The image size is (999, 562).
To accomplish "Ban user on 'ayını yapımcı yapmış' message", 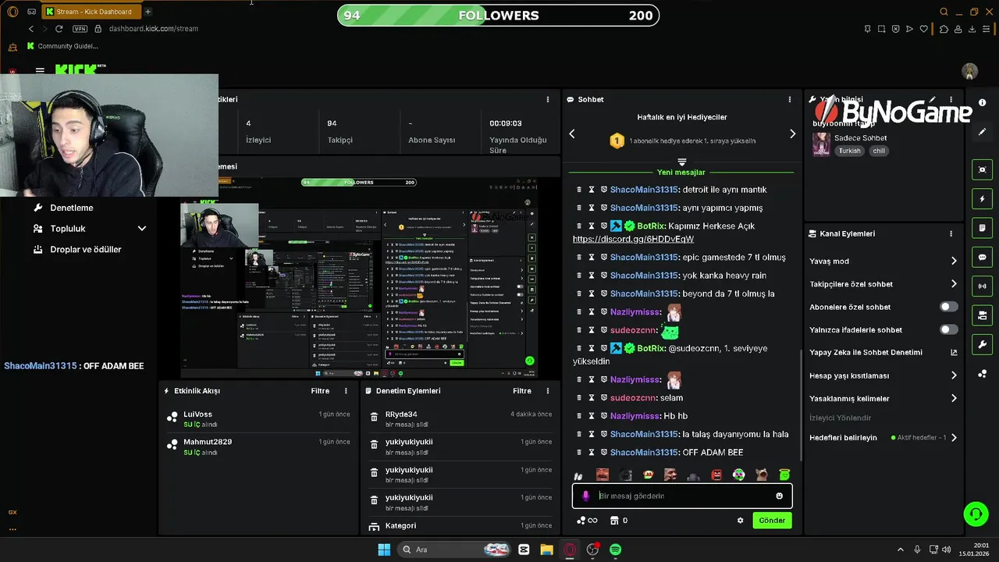I will click(x=603, y=208).
